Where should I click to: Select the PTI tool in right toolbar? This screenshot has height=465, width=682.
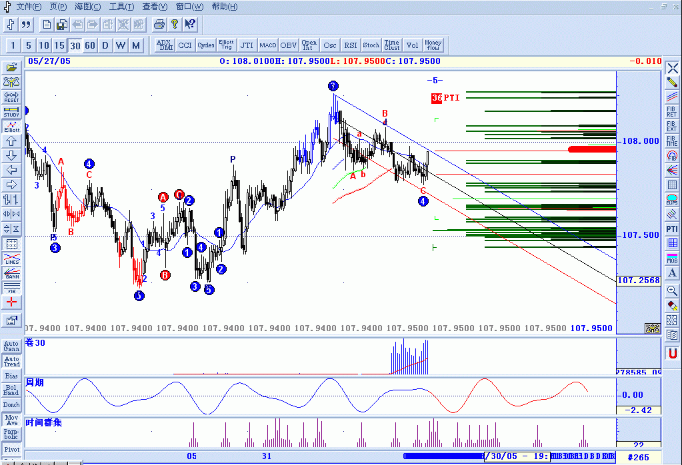coord(673,229)
